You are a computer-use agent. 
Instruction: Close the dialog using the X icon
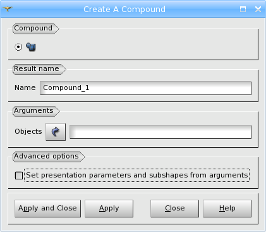pos(258,9)
